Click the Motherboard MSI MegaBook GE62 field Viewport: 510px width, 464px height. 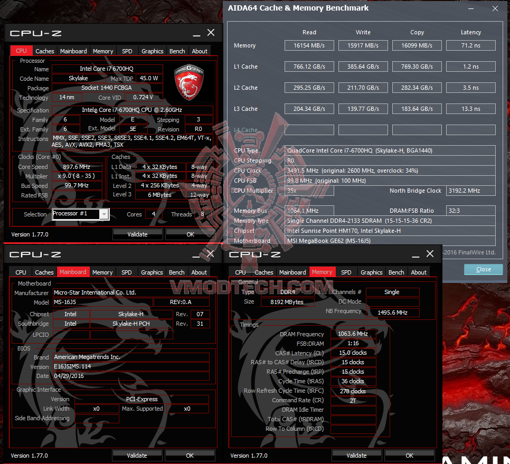390,241
